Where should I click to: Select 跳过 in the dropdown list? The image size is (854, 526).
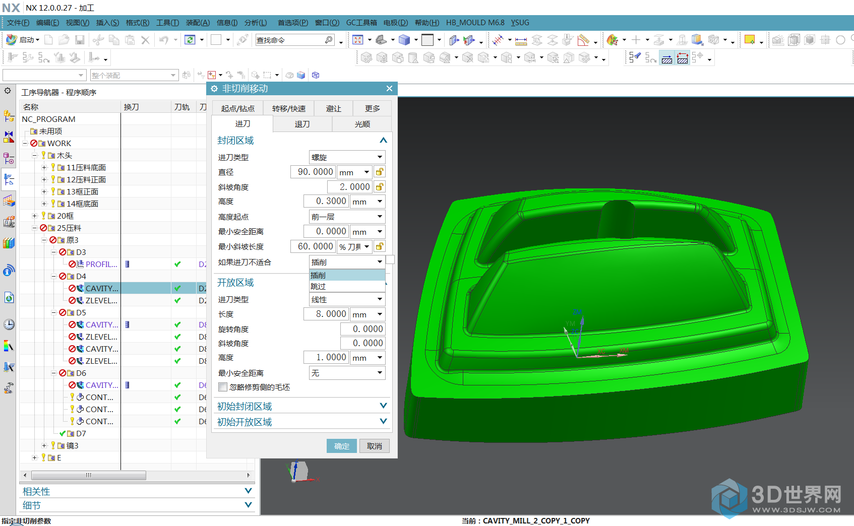[347, 286]
